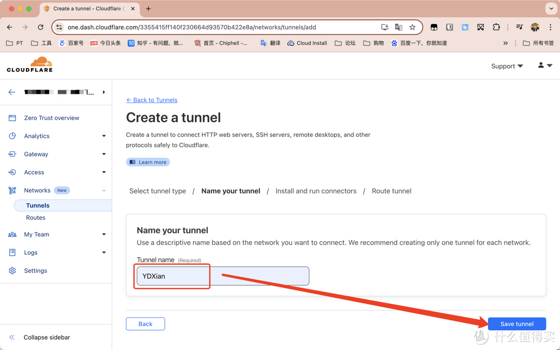Click the account back arrow in sidebar
560x350 pixels.
[x=12, y=92]
